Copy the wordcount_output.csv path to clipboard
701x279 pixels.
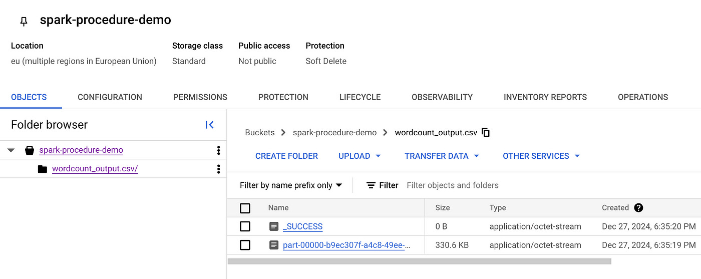pyautogui.click(x=486, y=133)
